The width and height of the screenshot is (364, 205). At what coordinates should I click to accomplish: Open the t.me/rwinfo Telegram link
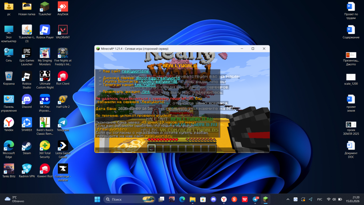145,85
